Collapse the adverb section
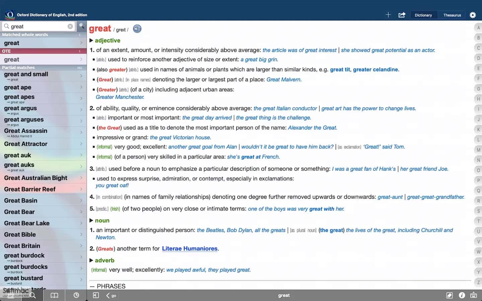The width and height of the screenshot is (482, 301). tap(91, 260)
